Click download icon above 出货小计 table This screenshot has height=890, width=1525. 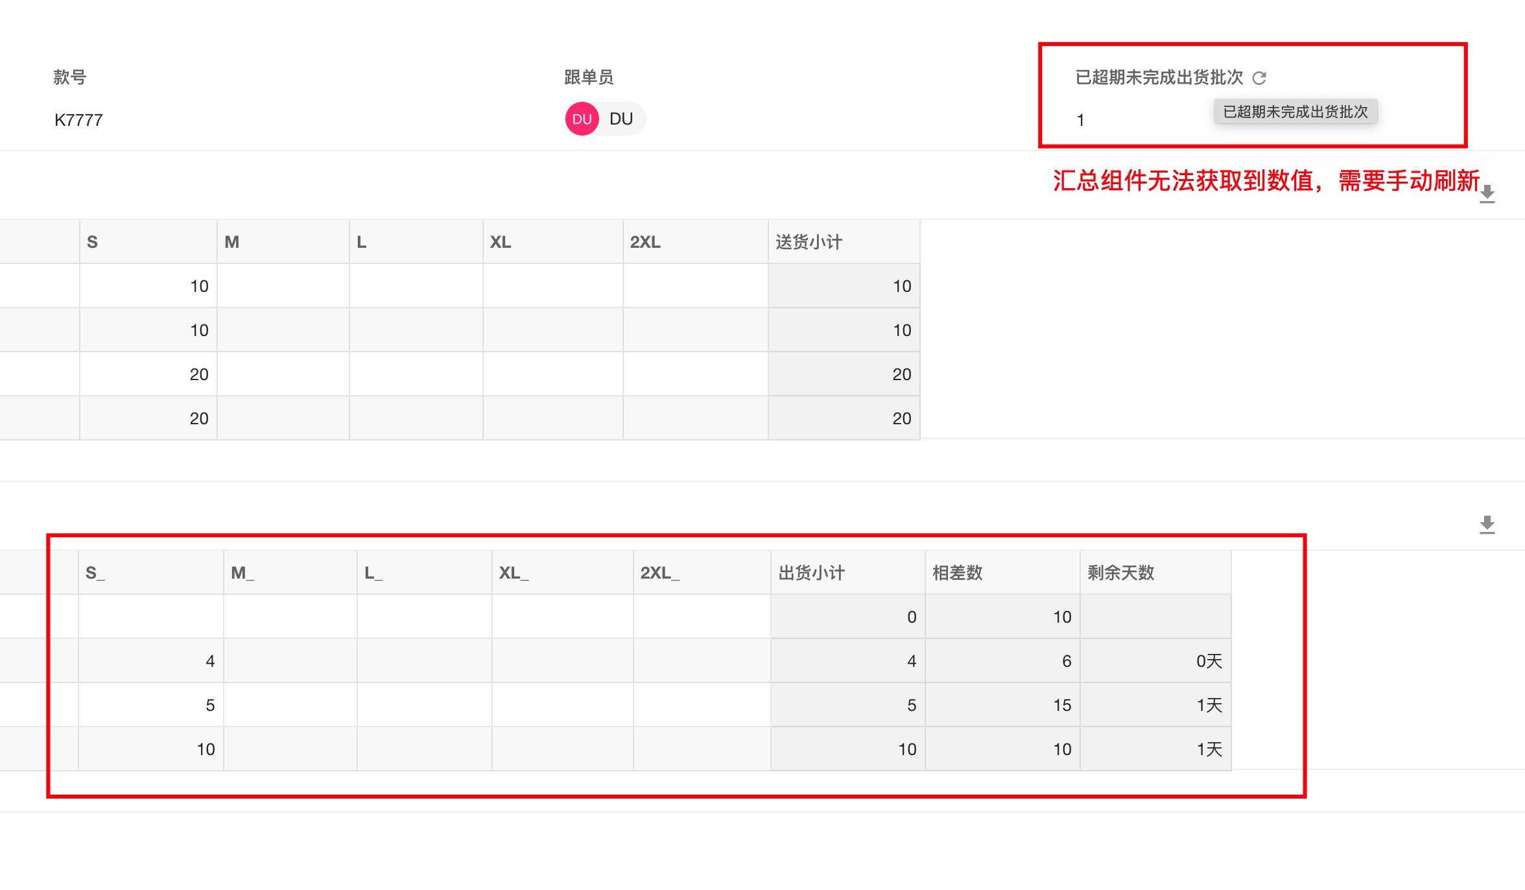coord(1487,525)
